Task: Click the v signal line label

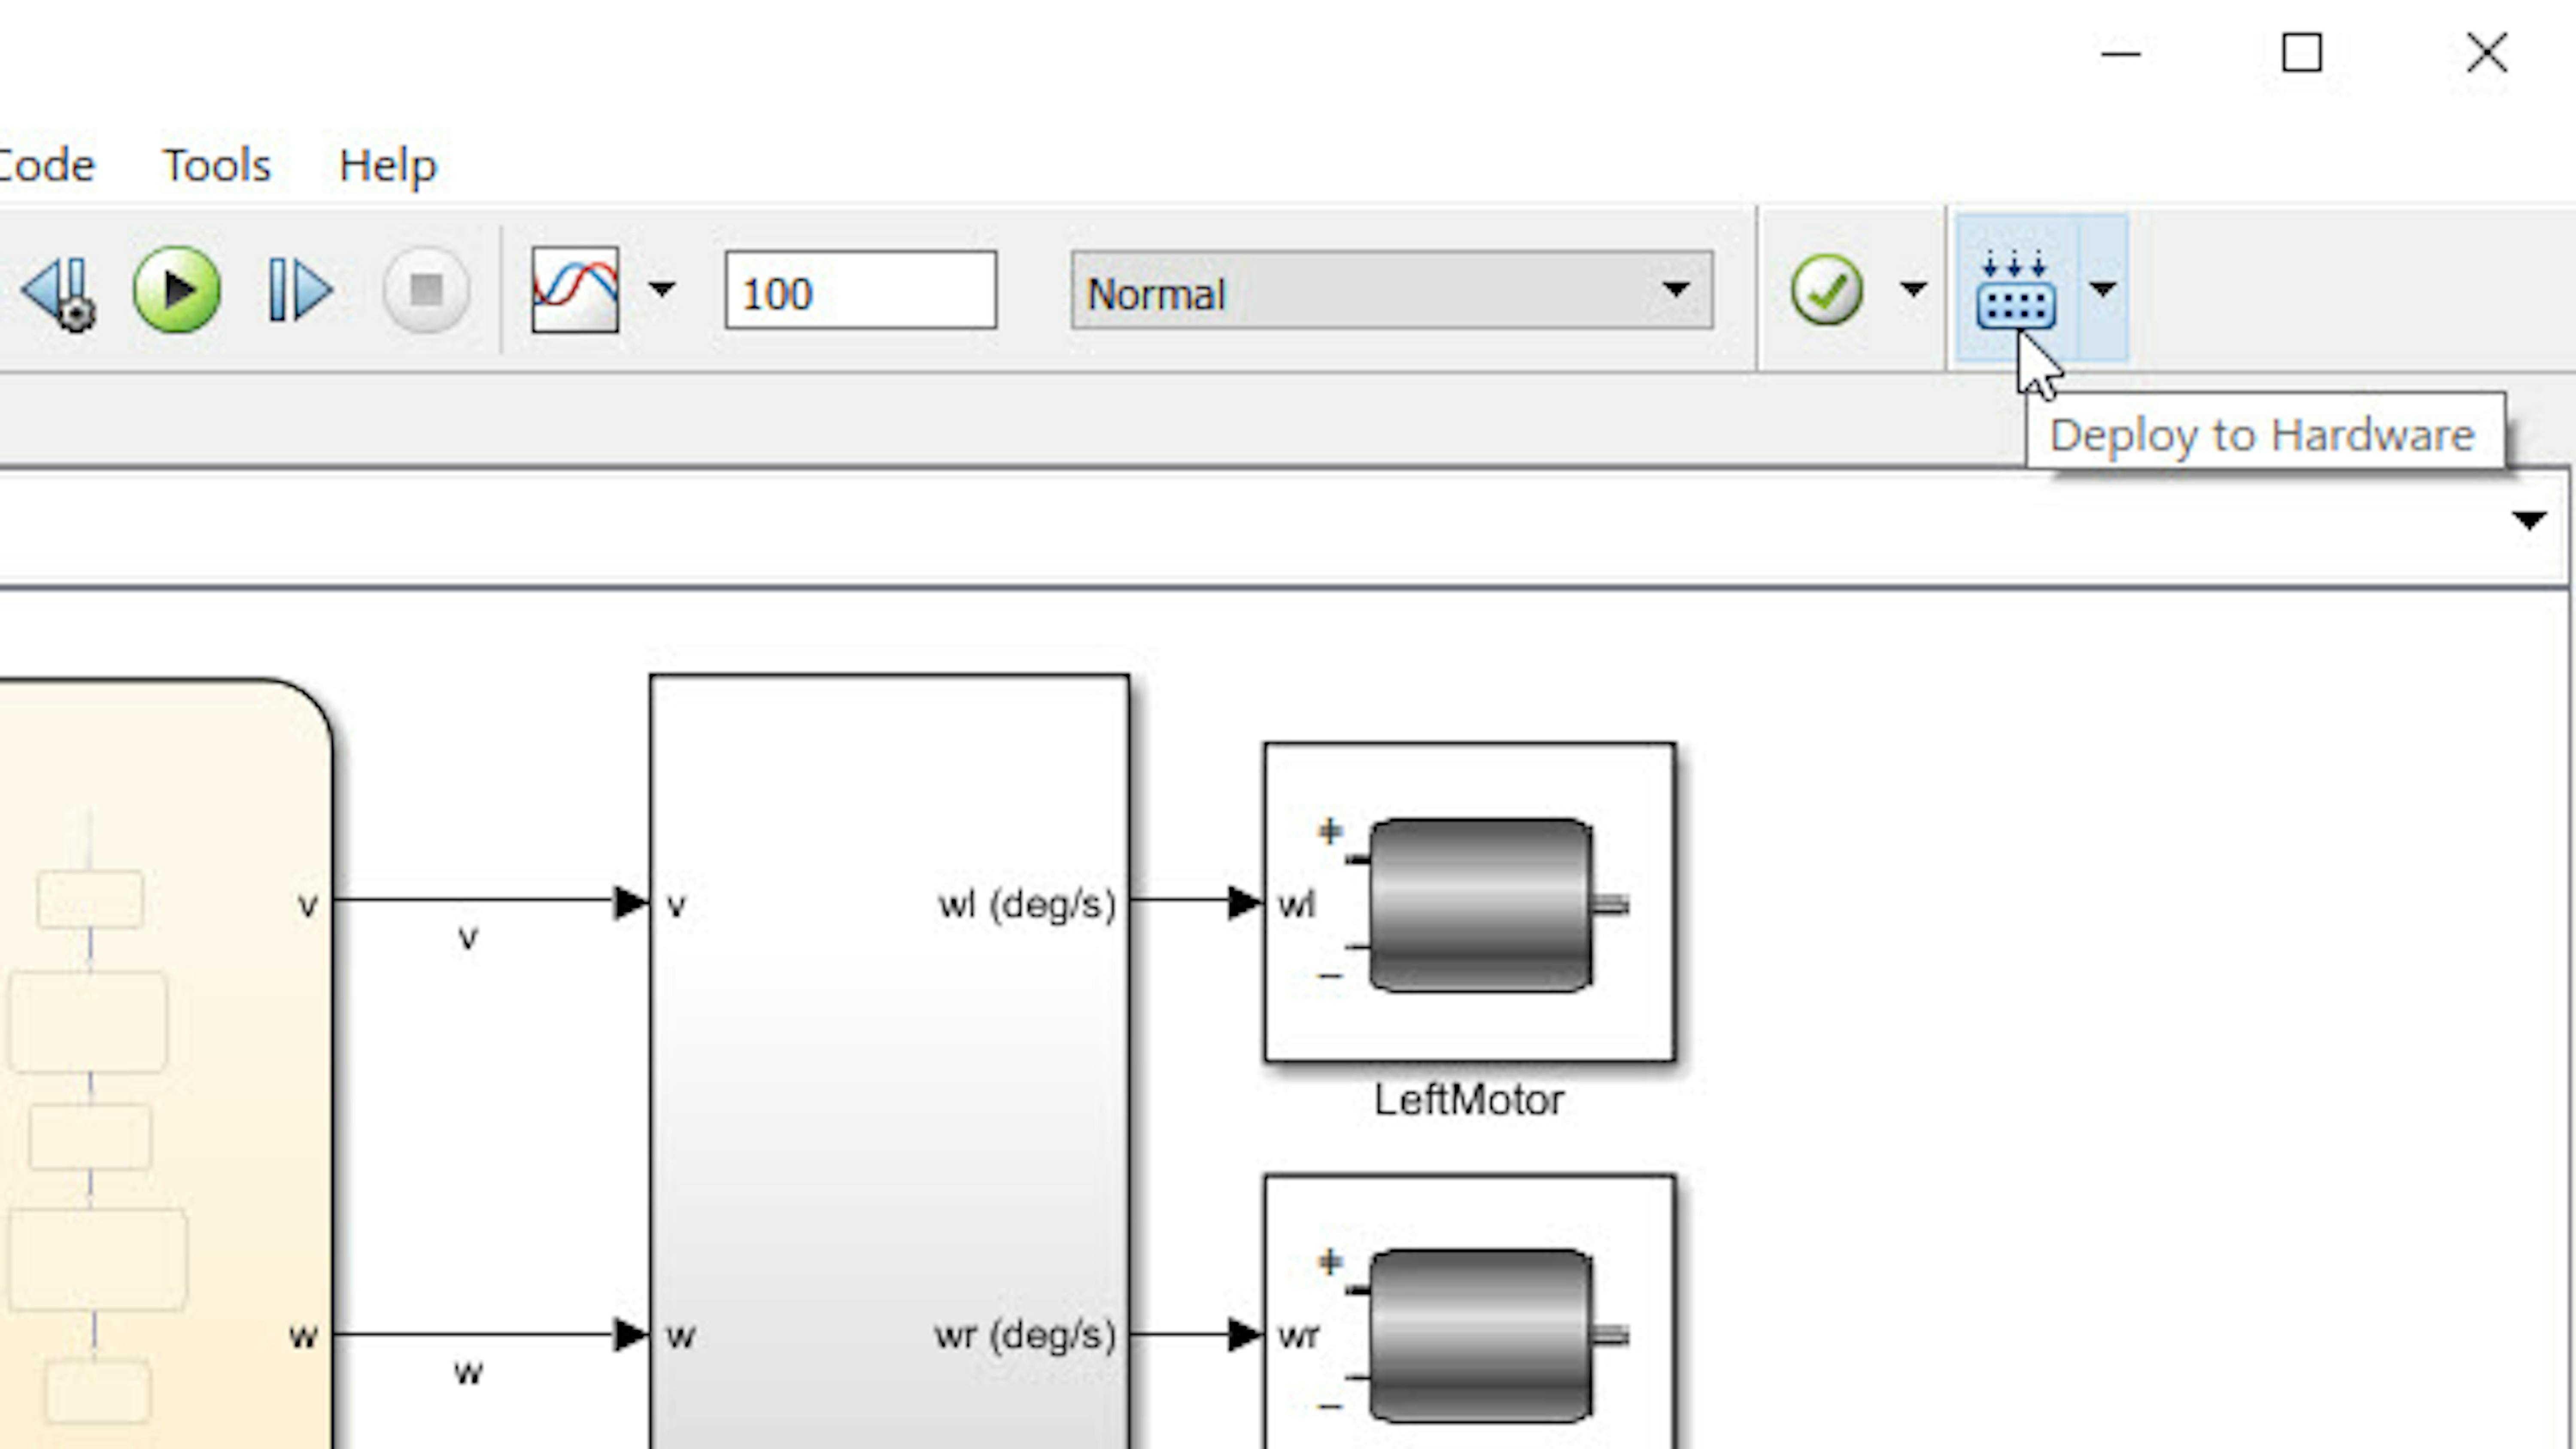Action: coord(468,938)
